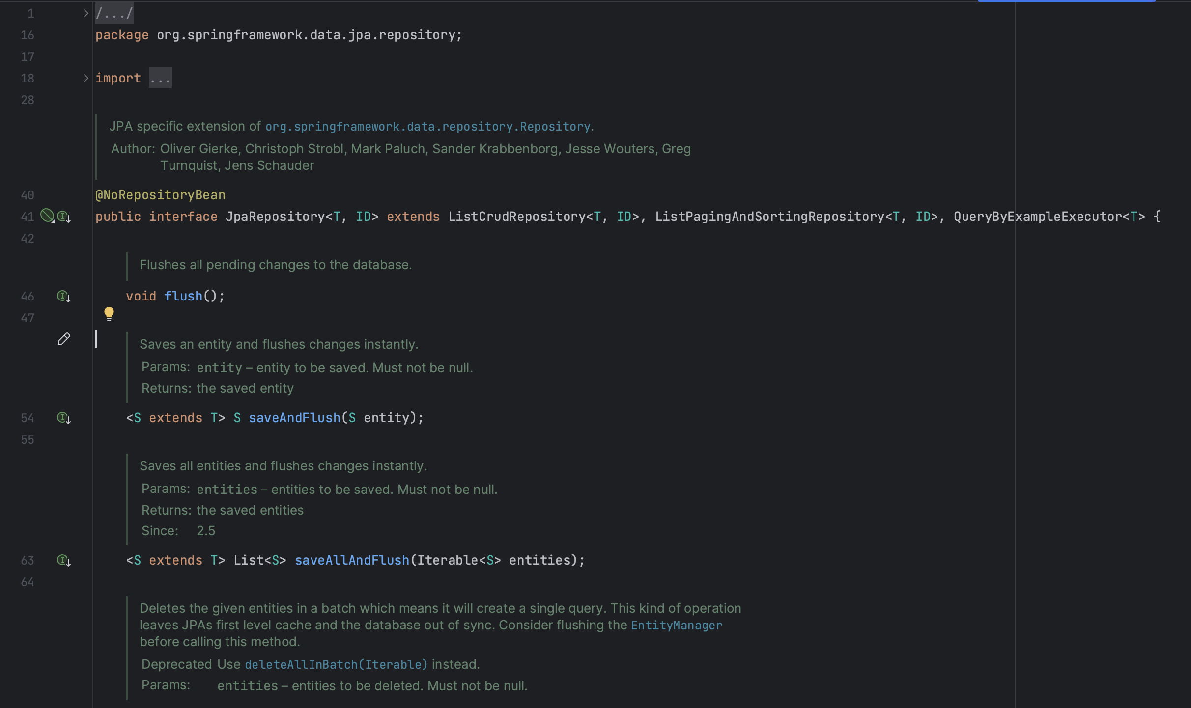1191x708 pixels.
Task: Click the NoRepositoryBean gutter icon on line 41
Action: 47,216
